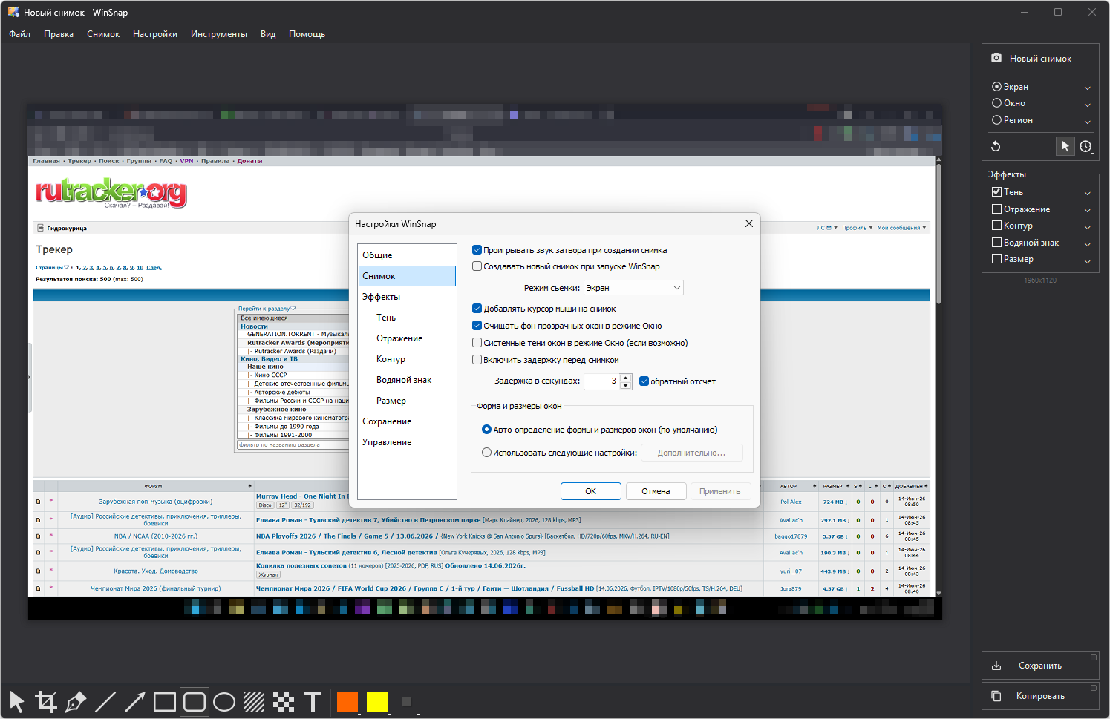
Task: Expand Тень effect settings chevron
Action: [x=1088, y=194]
